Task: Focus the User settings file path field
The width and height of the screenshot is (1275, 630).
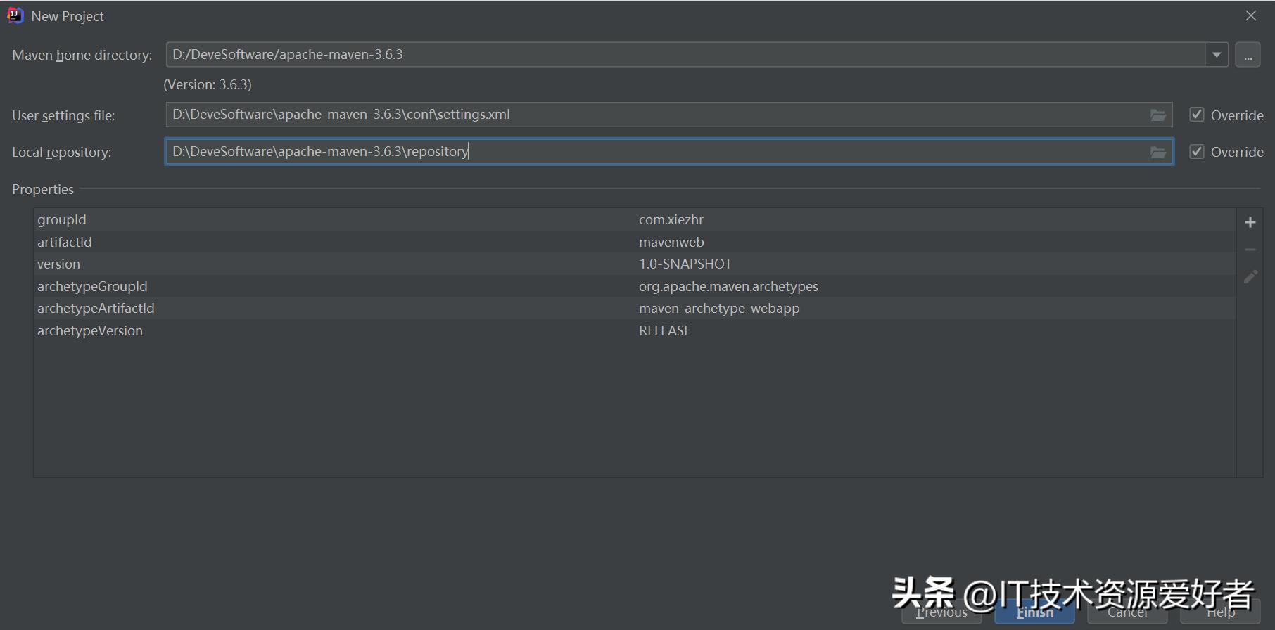Action: tap(669, 115)
